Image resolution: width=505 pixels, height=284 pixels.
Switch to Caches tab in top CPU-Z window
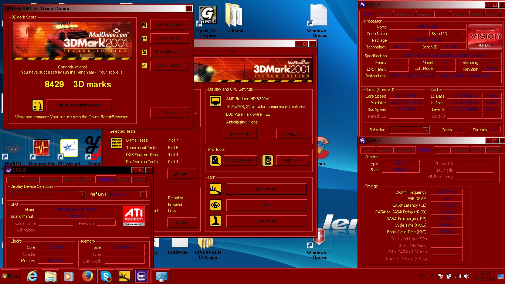384,14
